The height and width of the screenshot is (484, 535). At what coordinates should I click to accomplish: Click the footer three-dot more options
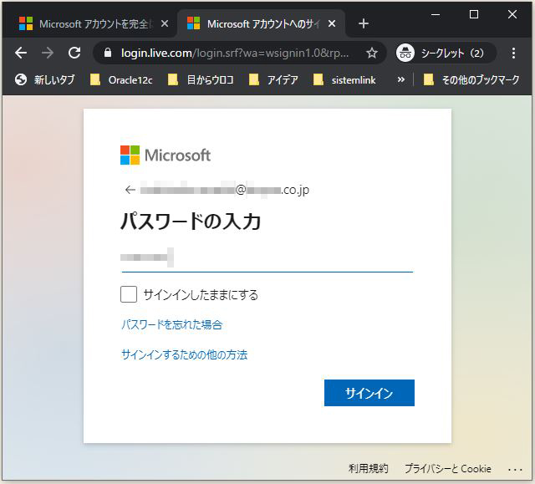click(x=515, y=470)
